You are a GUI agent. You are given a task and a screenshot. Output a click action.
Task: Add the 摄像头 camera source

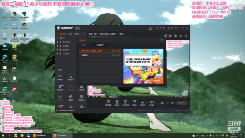click(117, 103)
